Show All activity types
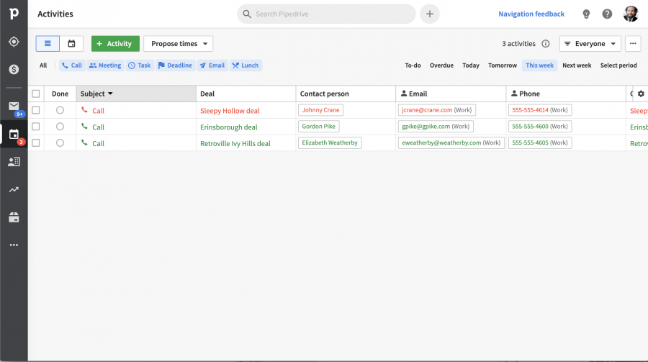 pos(43,65)
